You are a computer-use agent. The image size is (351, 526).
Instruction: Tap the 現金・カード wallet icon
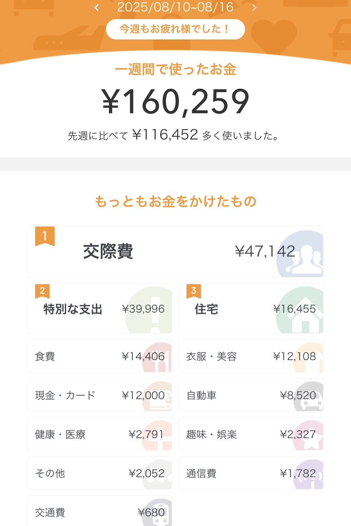(159, 397)
